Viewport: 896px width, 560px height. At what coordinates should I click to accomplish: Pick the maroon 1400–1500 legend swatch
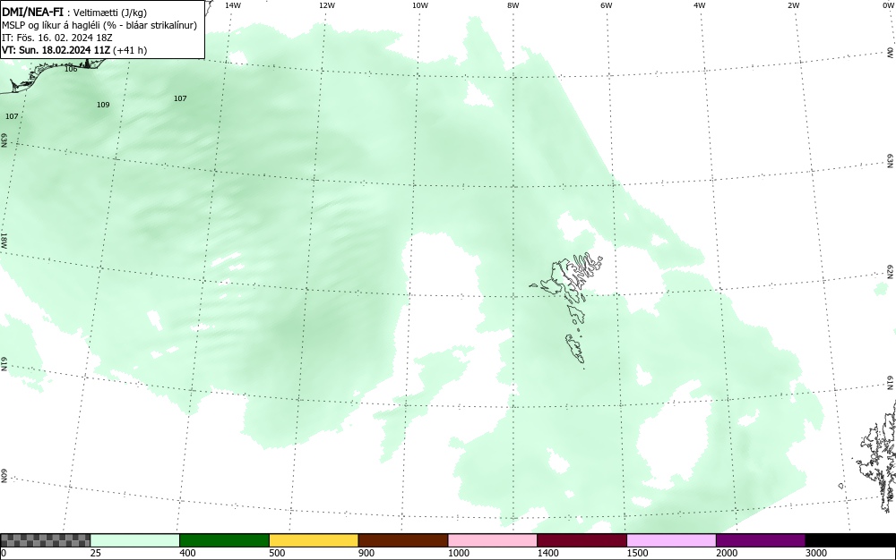[x=582, y=540]
